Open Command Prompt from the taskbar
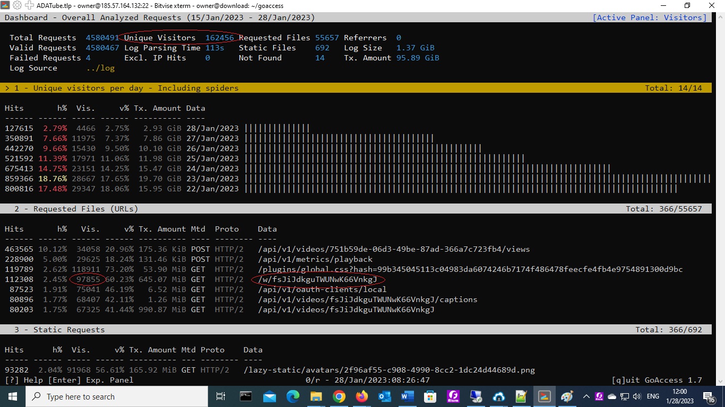Screen dimensions: 725x407 coord(246,396)
